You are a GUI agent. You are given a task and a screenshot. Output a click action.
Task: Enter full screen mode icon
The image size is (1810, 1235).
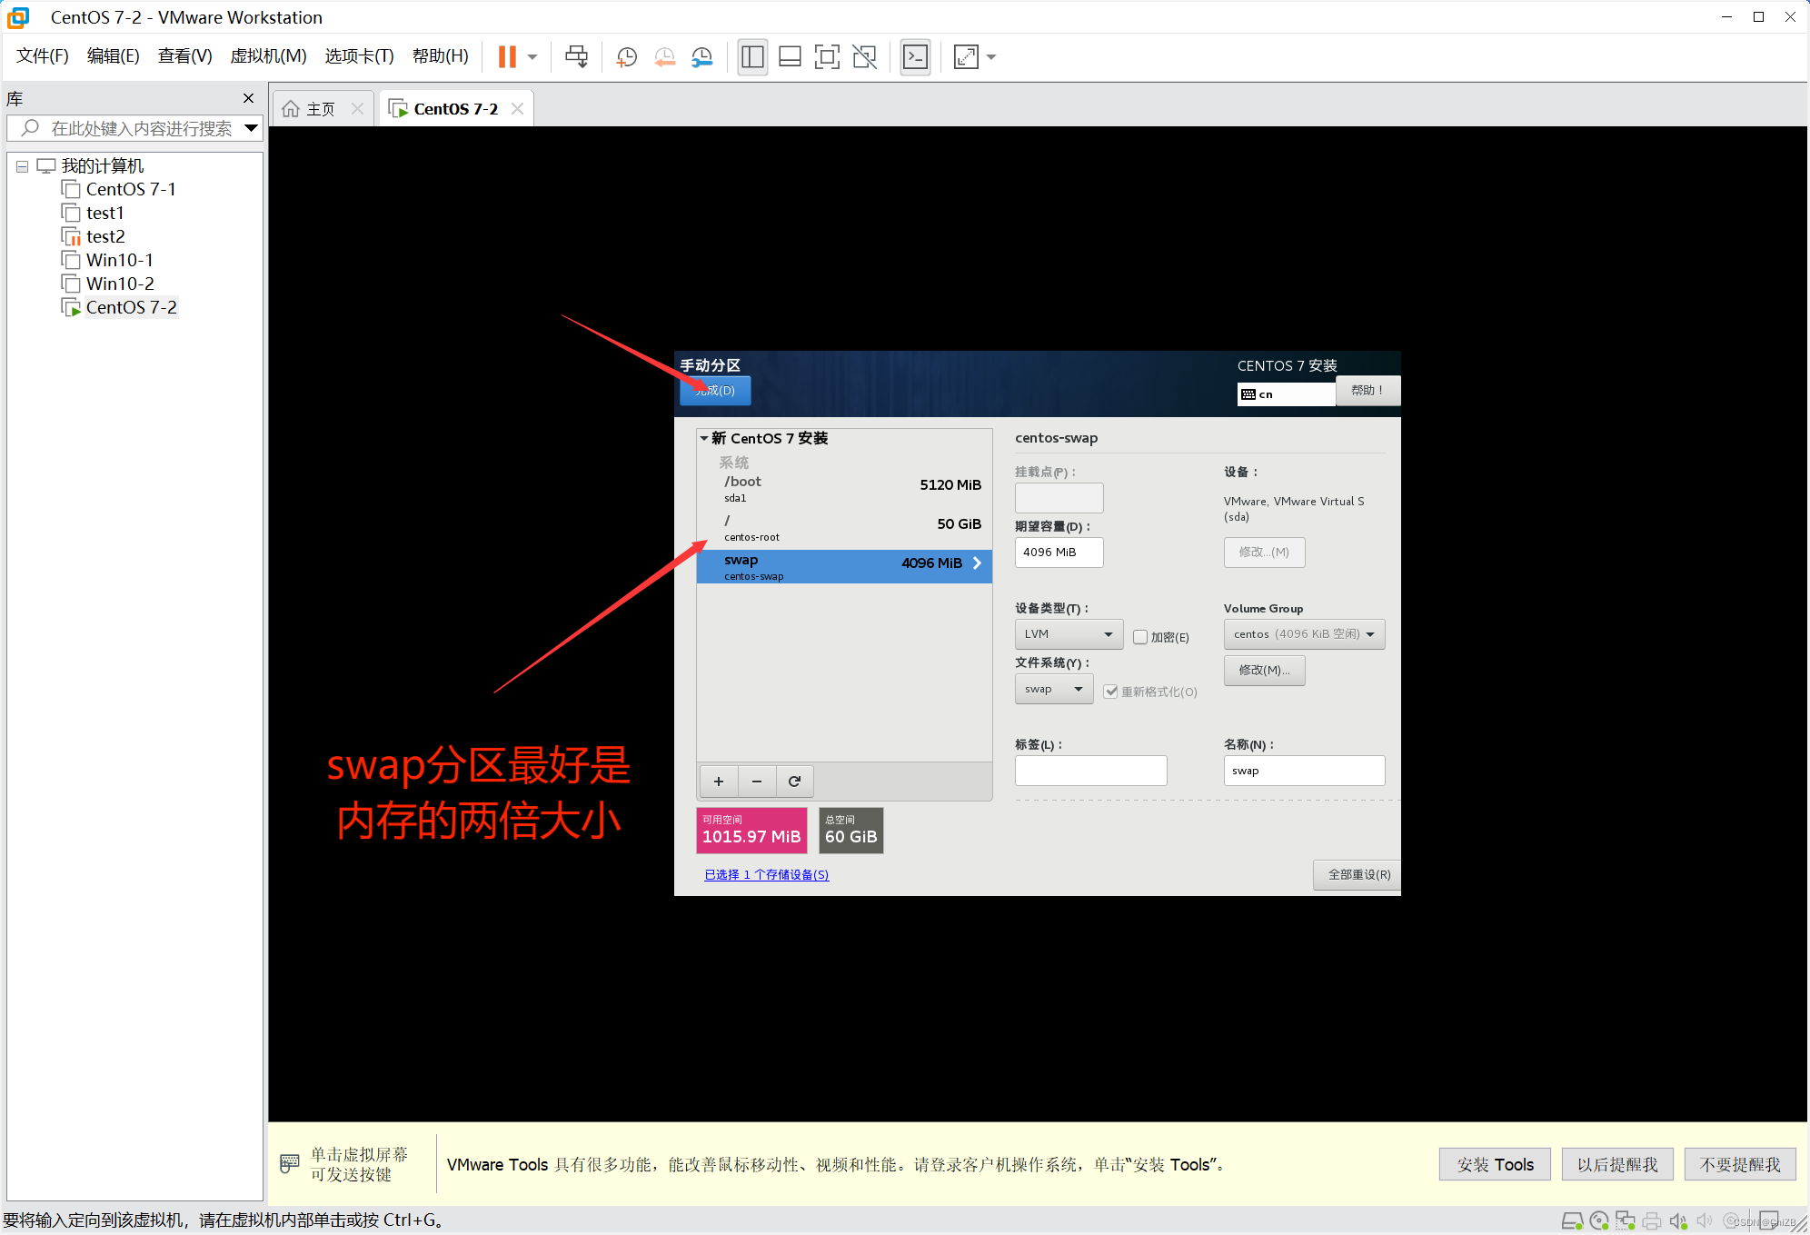tap(827, 57)
